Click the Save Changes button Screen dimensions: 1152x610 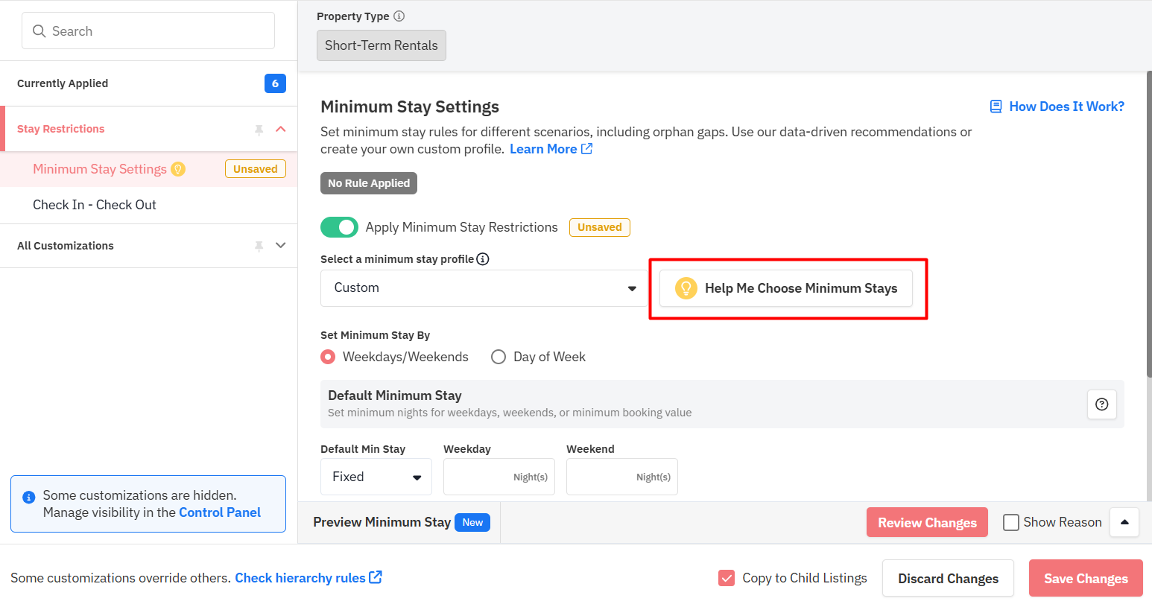1086,578
